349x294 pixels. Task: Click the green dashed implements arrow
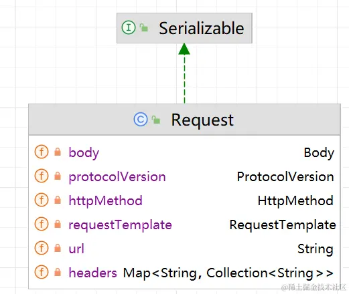(184, 73)
